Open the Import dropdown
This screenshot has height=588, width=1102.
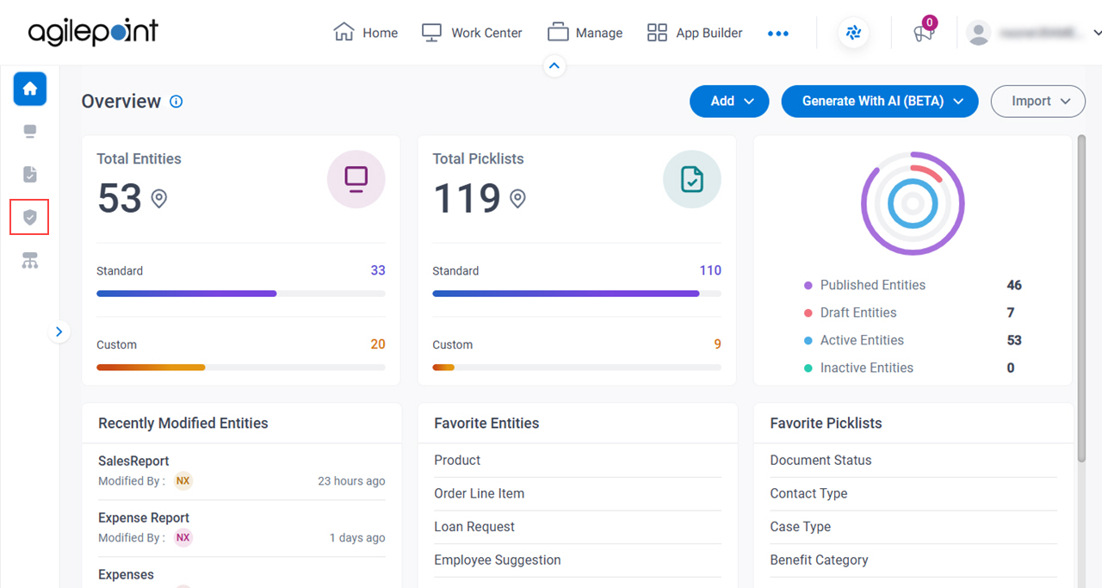(1038, 102)
